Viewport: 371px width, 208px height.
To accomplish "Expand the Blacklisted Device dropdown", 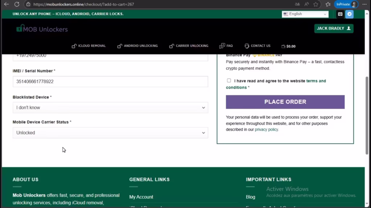I will point(111,108).
